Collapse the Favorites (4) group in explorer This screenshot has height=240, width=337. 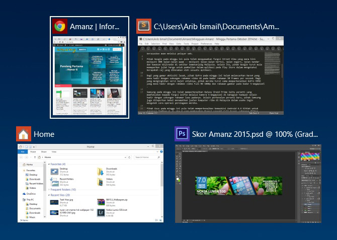(49, 164)
